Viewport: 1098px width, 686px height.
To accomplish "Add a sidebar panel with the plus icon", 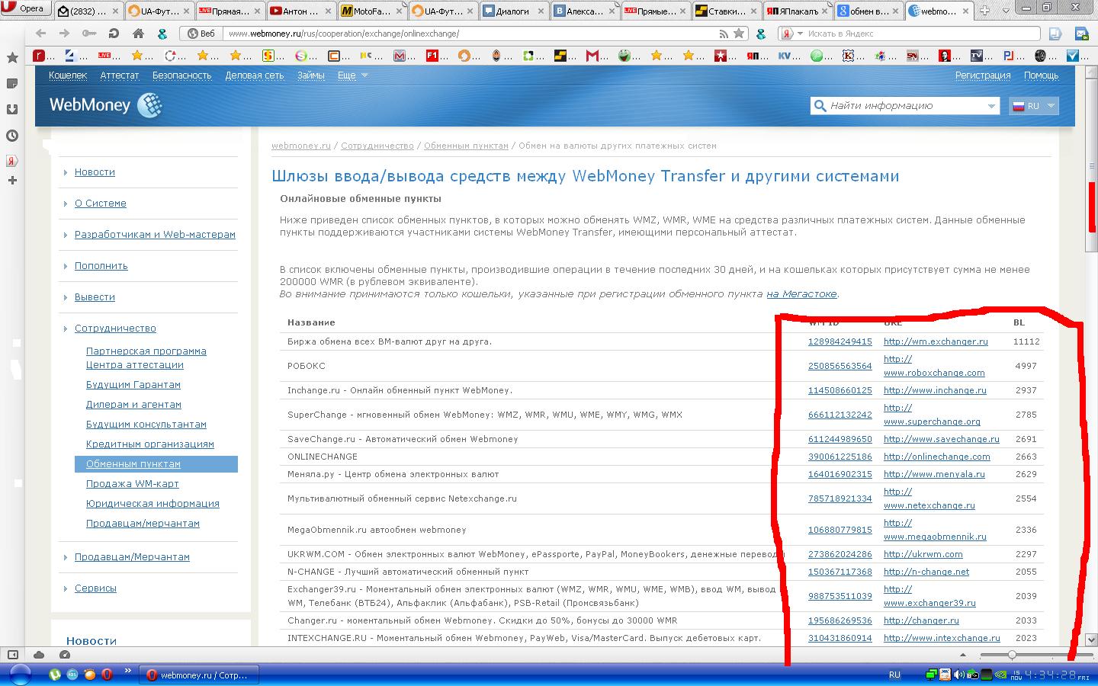I will 12,181.
